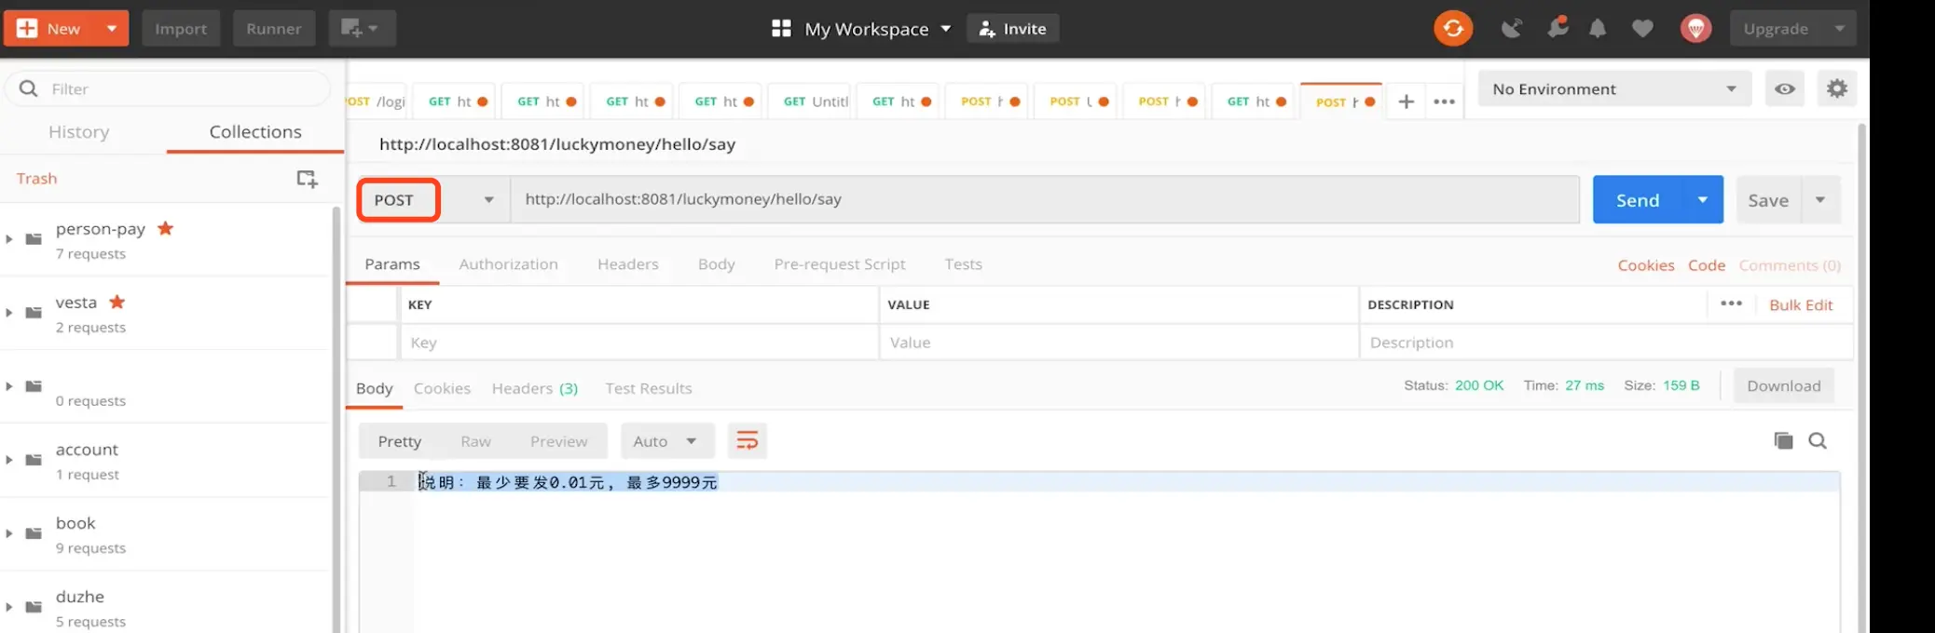1935x633 pixels.
Task: Expand the book collection arrow
Action: click(x=9, y=533)
